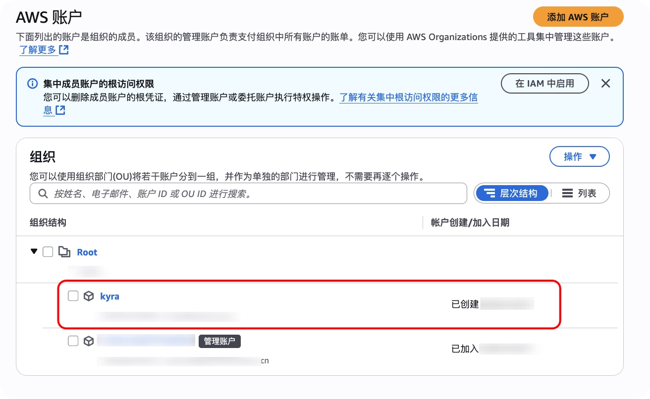Click the 已创建 date text in kyra row
The width and height of the screenshot is (650, 399).
pyautogui.click(x=465, y=304)
